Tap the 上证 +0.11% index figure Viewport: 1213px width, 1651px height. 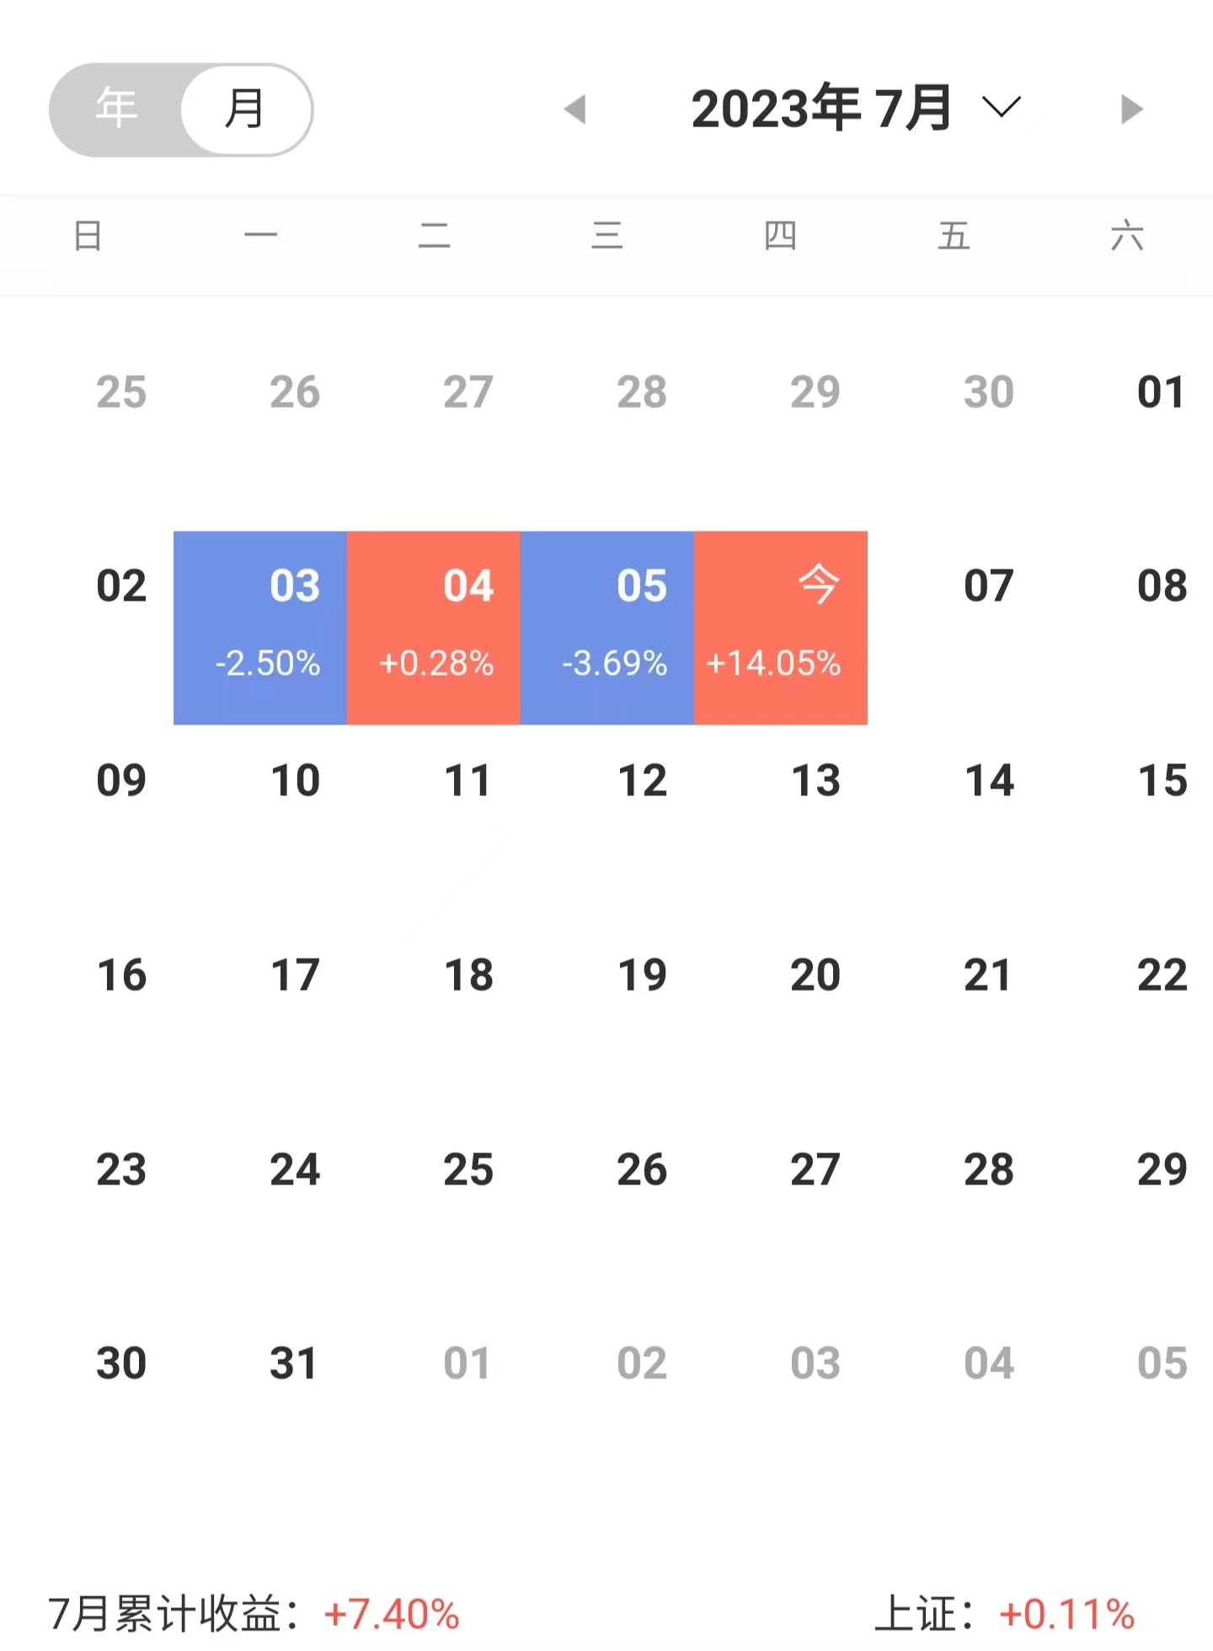click(1005, 1614)
